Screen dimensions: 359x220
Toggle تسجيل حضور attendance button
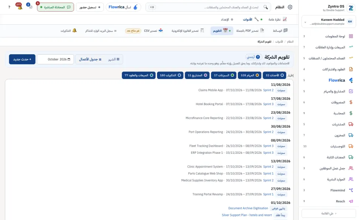click(90, 7)
